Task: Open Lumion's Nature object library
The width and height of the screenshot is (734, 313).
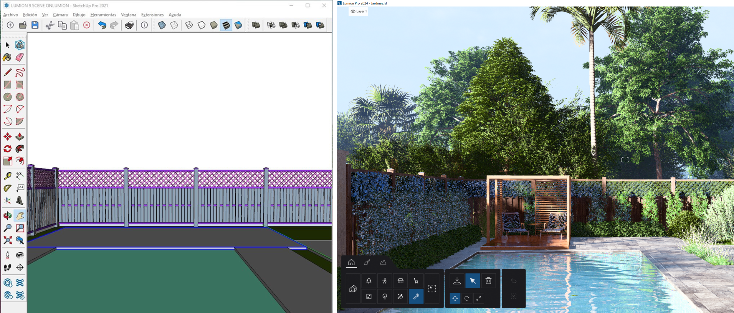Action: click(369, 280)
